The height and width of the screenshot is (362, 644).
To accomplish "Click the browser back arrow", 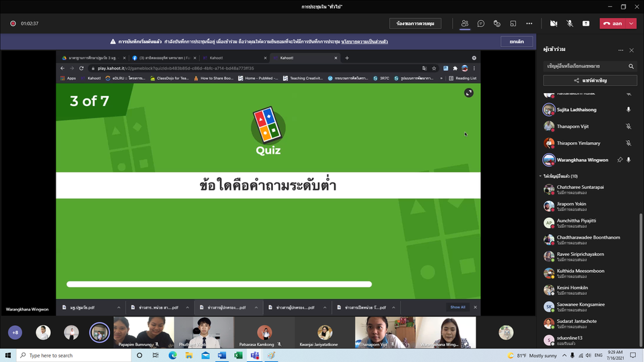I will 62,68.
